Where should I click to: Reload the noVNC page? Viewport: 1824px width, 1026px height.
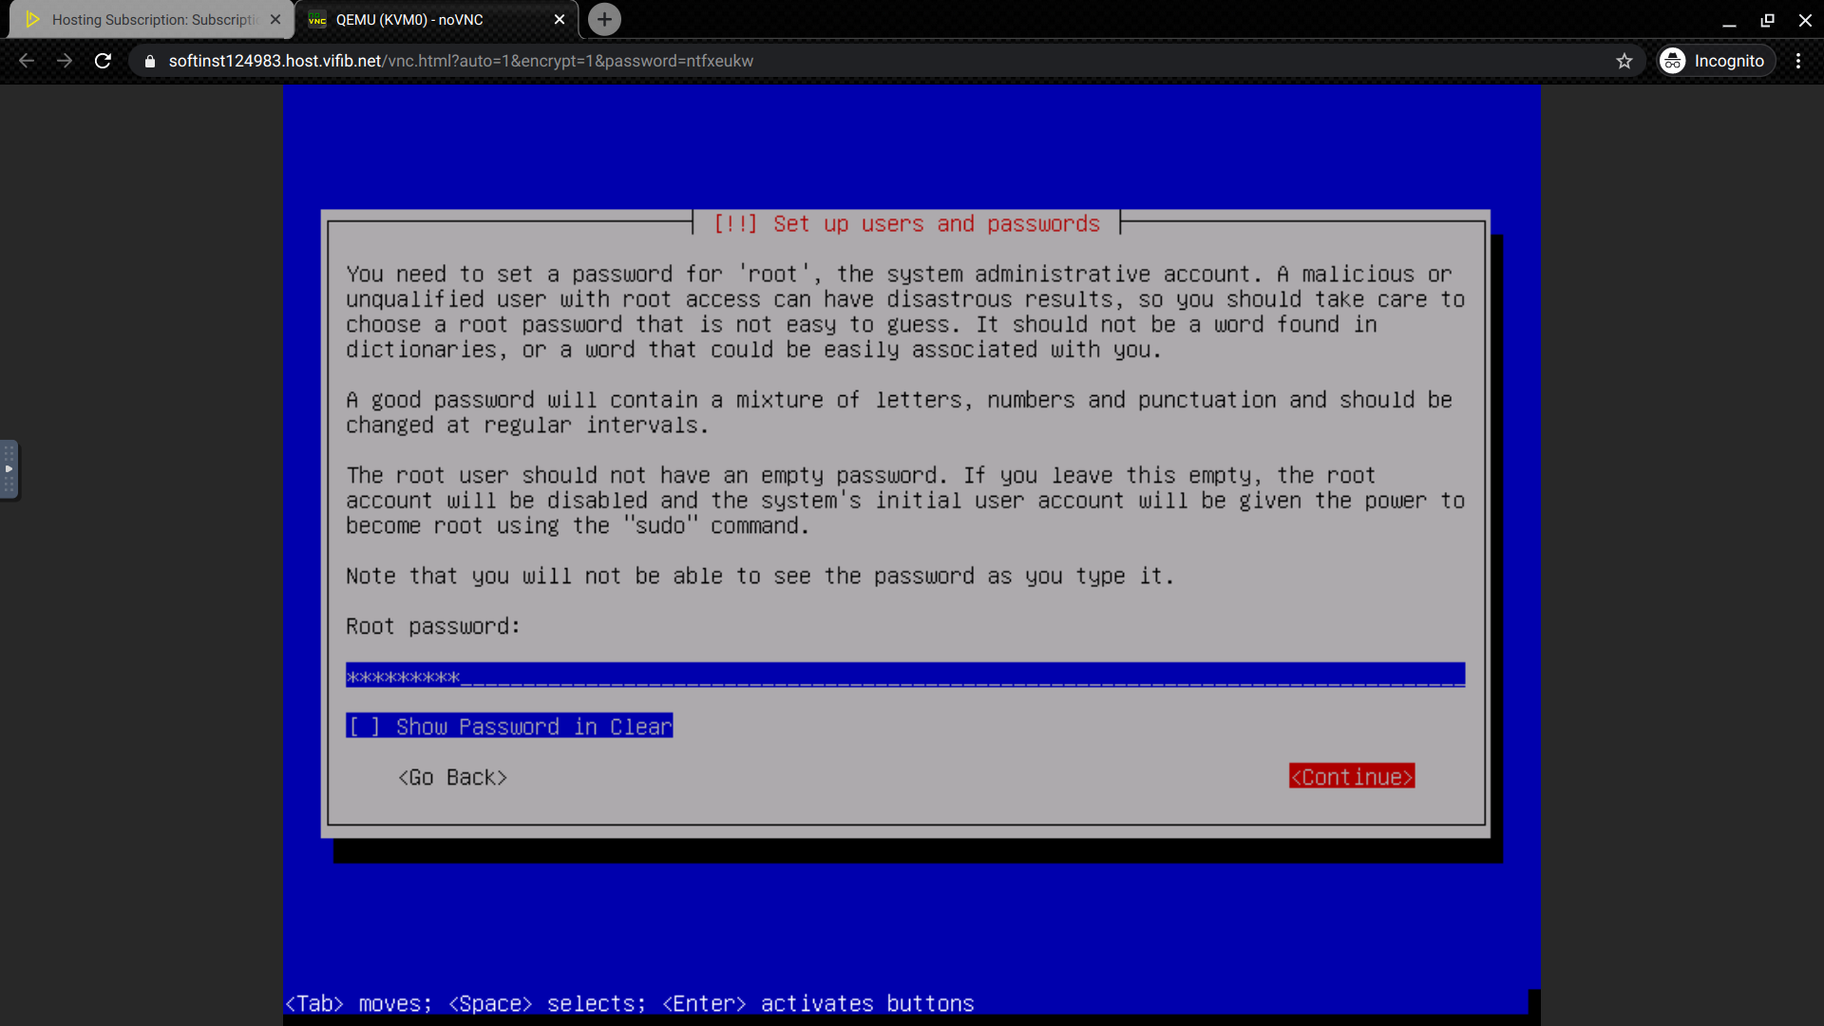[103, 61]
